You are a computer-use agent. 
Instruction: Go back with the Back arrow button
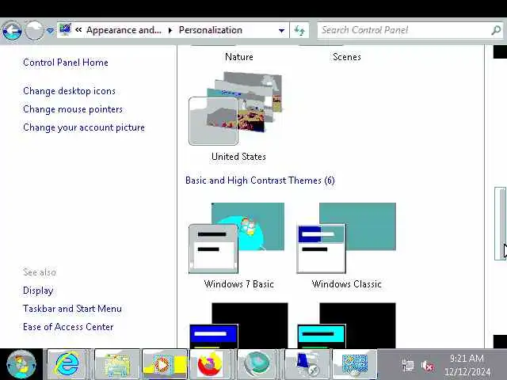[12, 31]
